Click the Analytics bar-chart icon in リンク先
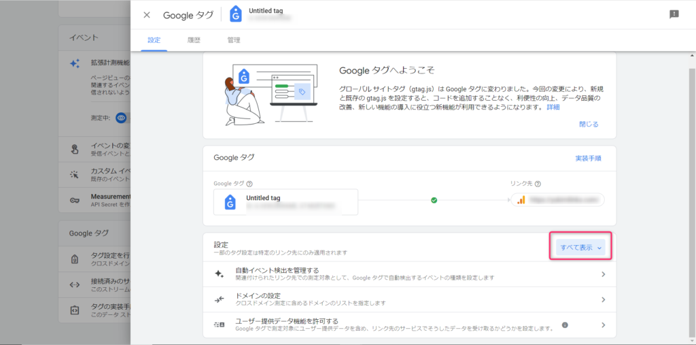Screen dimensions: 696x345 (x=521, y=200)
